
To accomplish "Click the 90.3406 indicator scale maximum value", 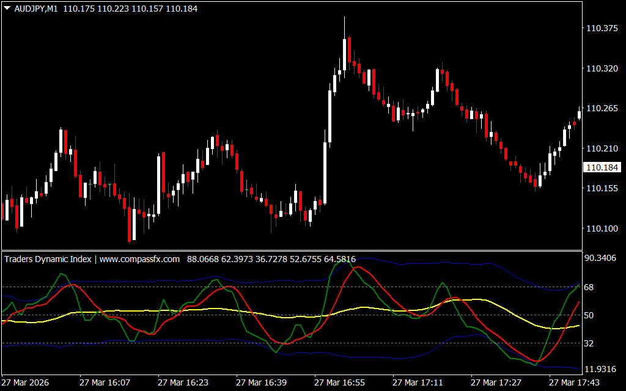I will (602, 258).
